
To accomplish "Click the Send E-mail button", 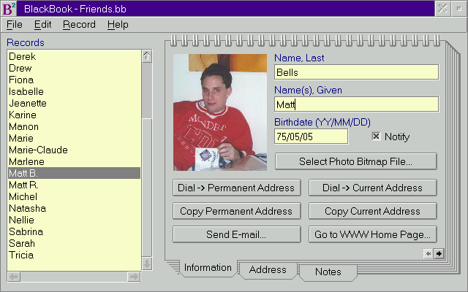I will pyautogui.click(x=236, y=234).
